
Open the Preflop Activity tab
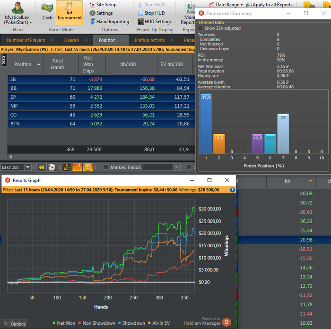point(150,40)
